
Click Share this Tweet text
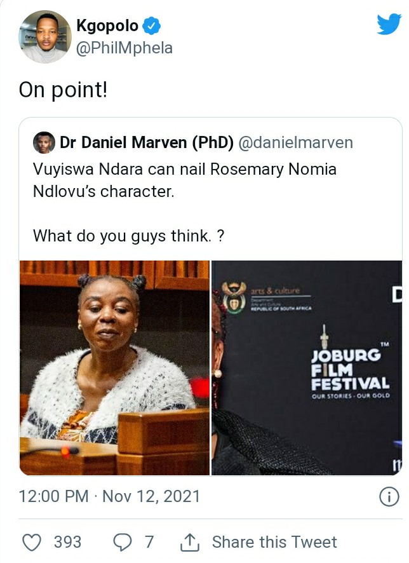(x=274, y=542)
